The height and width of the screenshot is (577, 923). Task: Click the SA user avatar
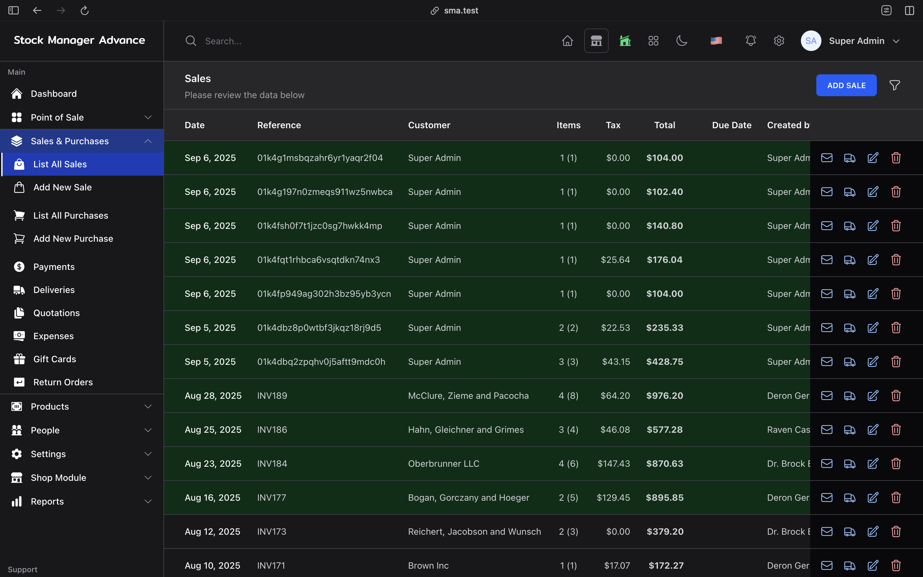click(x=811, y=41)
